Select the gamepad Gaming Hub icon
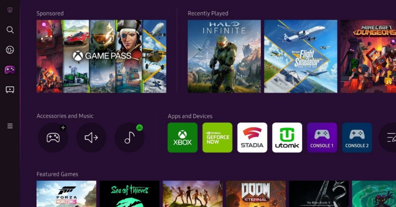The image size is (396, 207). pos(10,69)
